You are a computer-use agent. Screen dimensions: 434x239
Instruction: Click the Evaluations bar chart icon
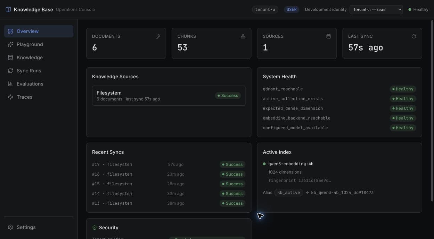[10, 84]
